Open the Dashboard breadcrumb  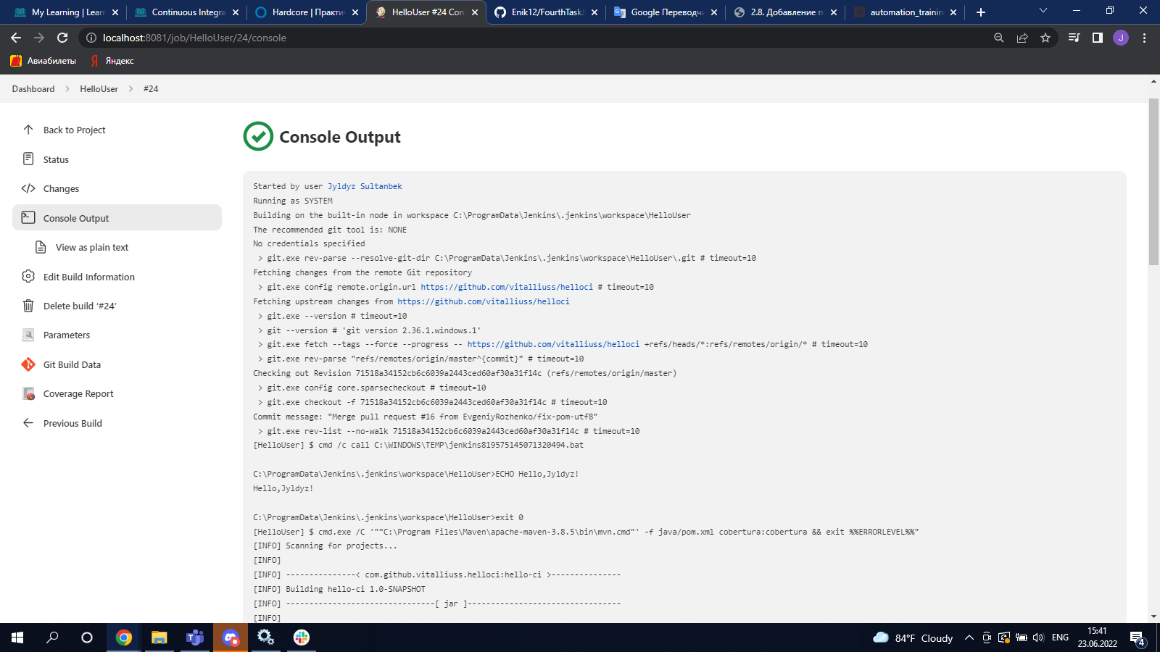(33, 88)
